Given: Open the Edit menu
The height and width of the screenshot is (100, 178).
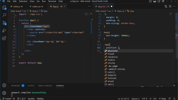Looking at the screenshot, I should click(14, 1).
